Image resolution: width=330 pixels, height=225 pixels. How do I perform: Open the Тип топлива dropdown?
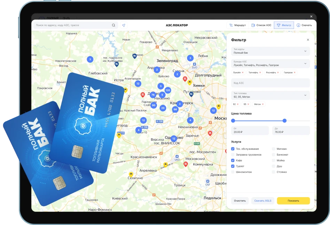coord(270,95)
